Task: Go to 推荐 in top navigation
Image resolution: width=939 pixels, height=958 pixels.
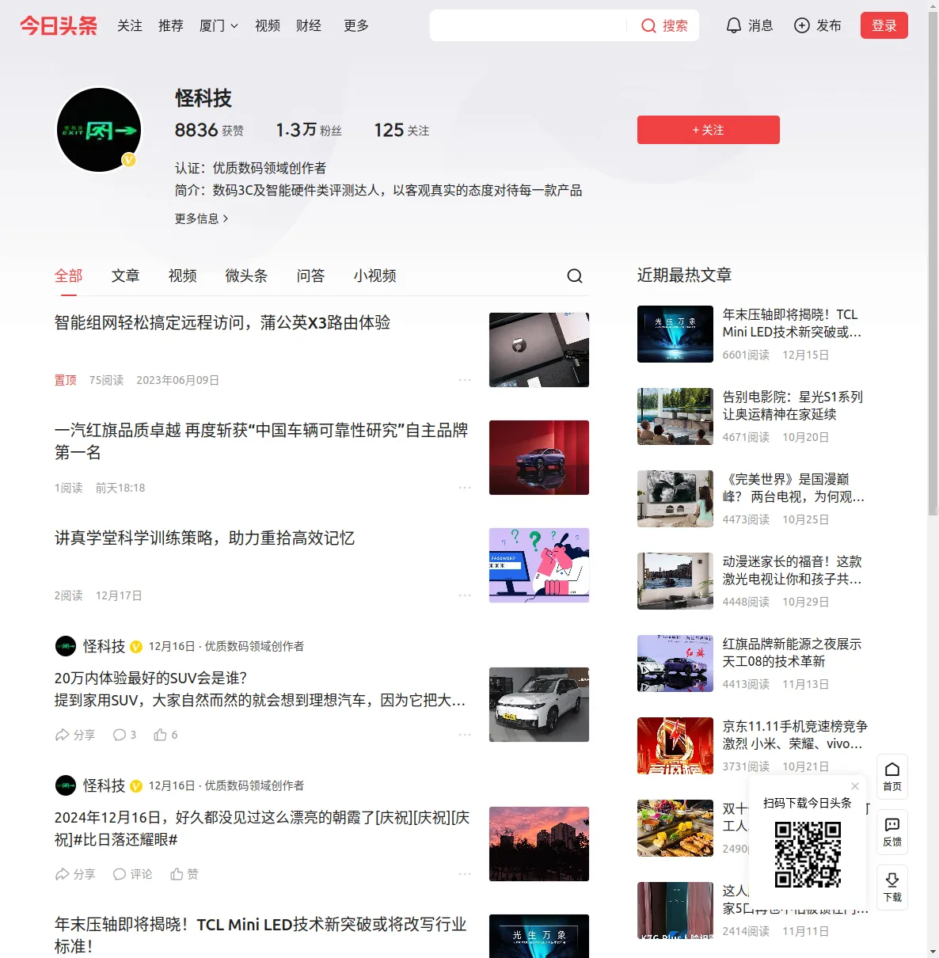Action: click(171, 25)
